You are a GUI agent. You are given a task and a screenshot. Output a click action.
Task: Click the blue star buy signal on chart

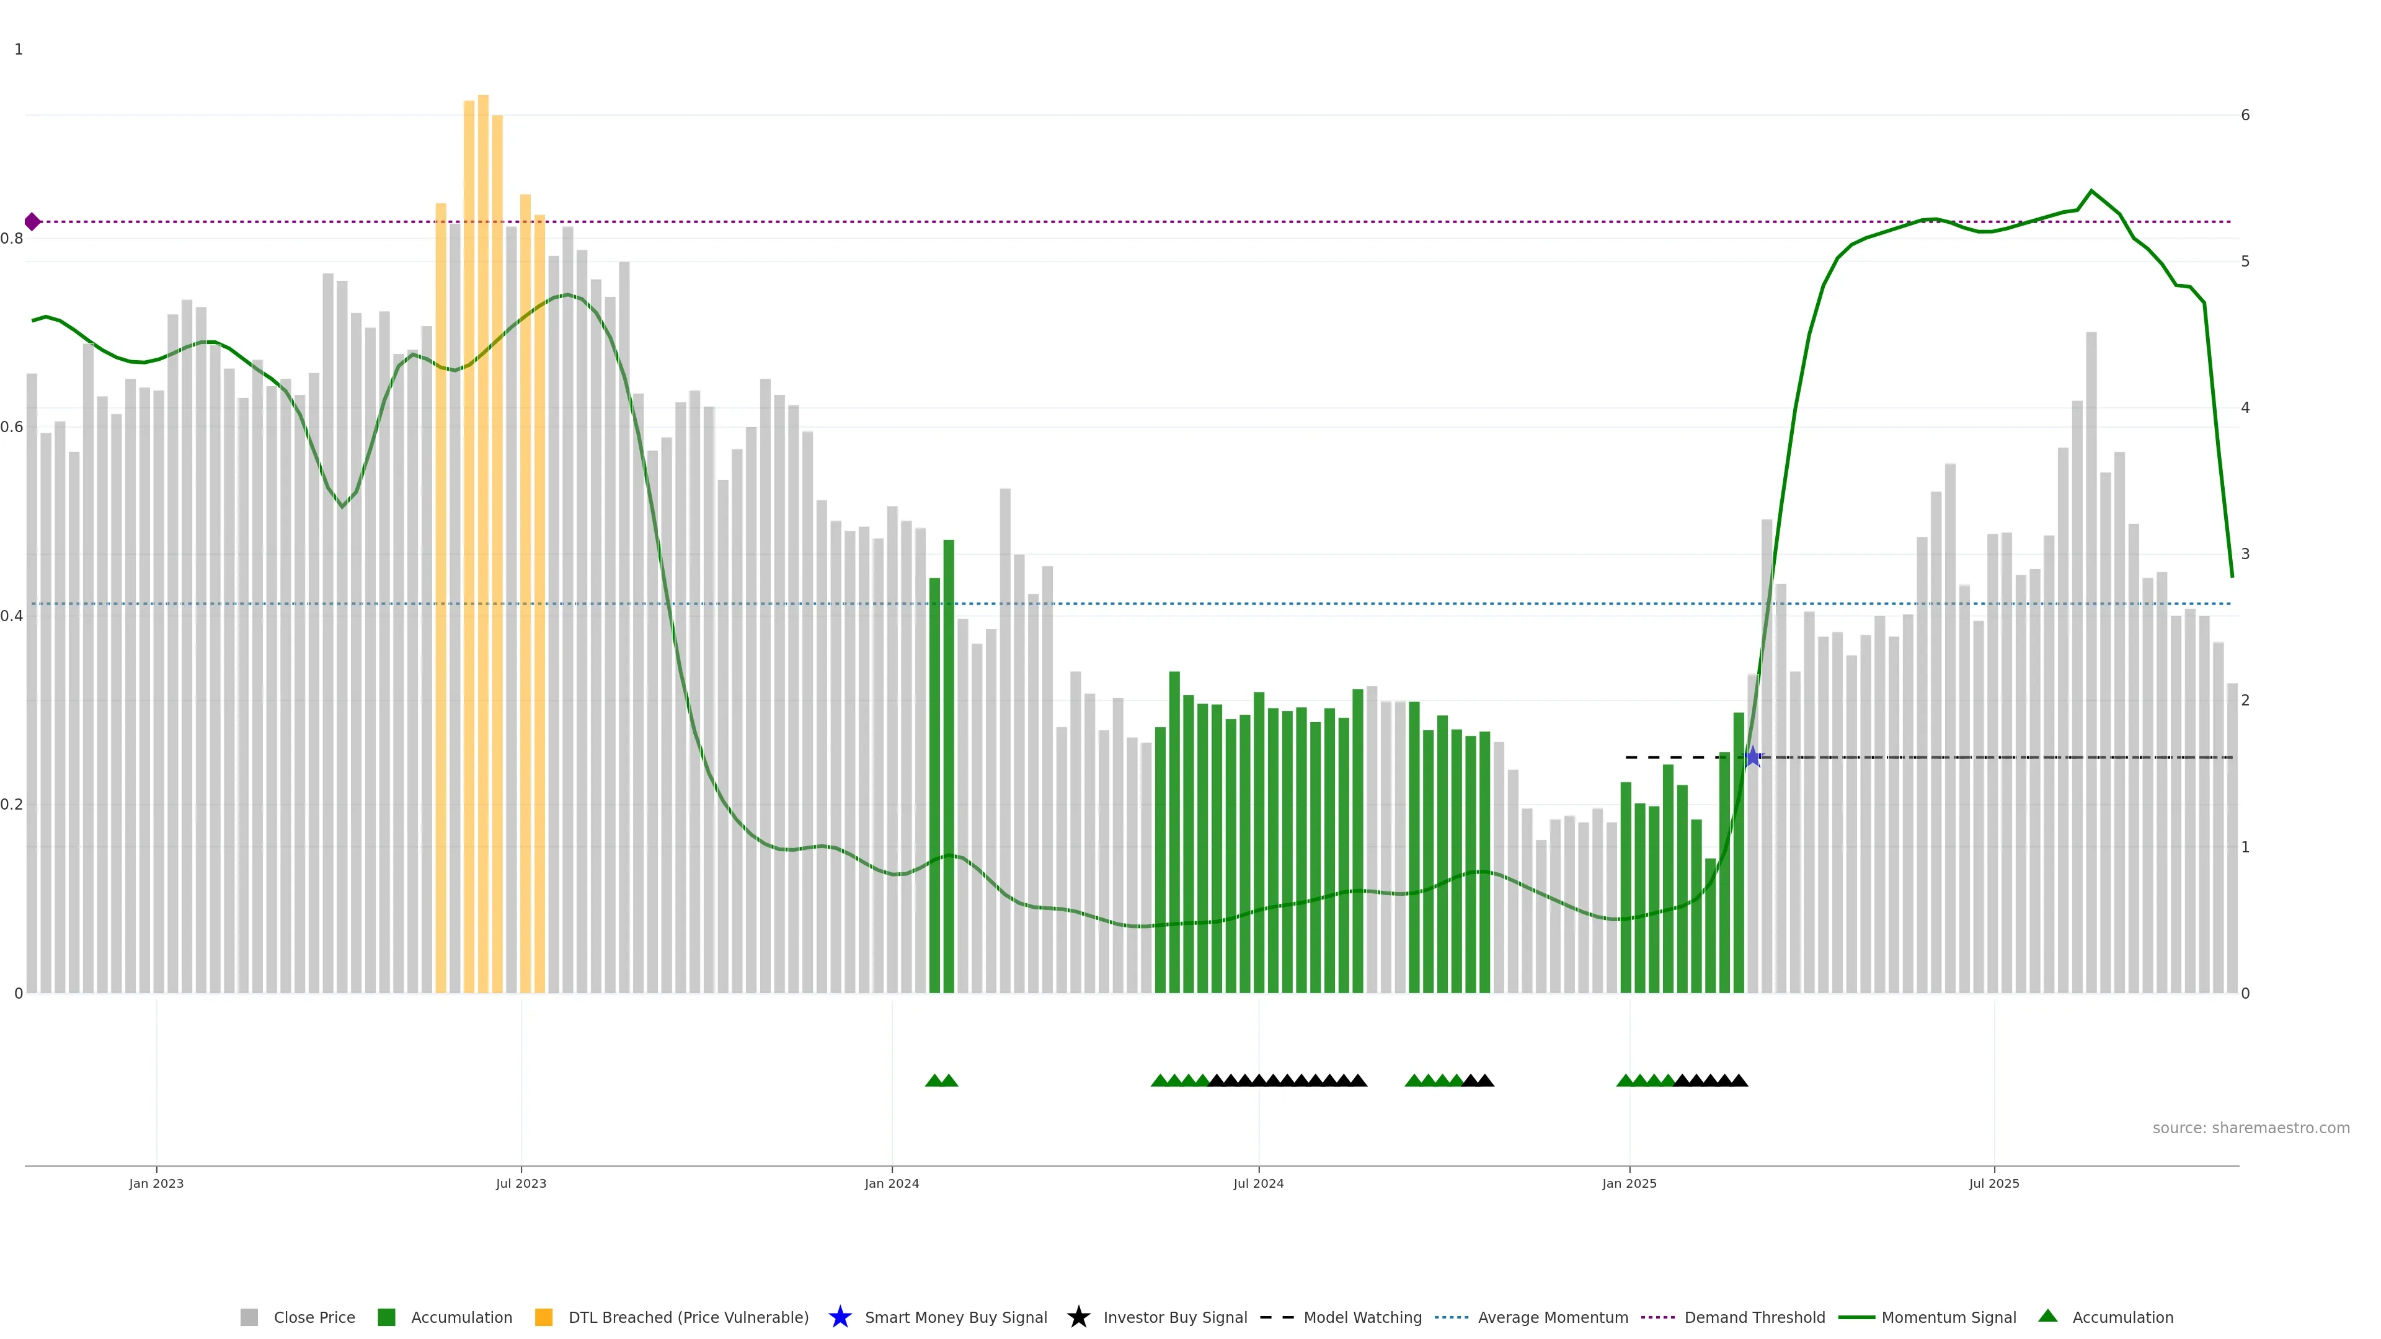(x=1752, y=758)
